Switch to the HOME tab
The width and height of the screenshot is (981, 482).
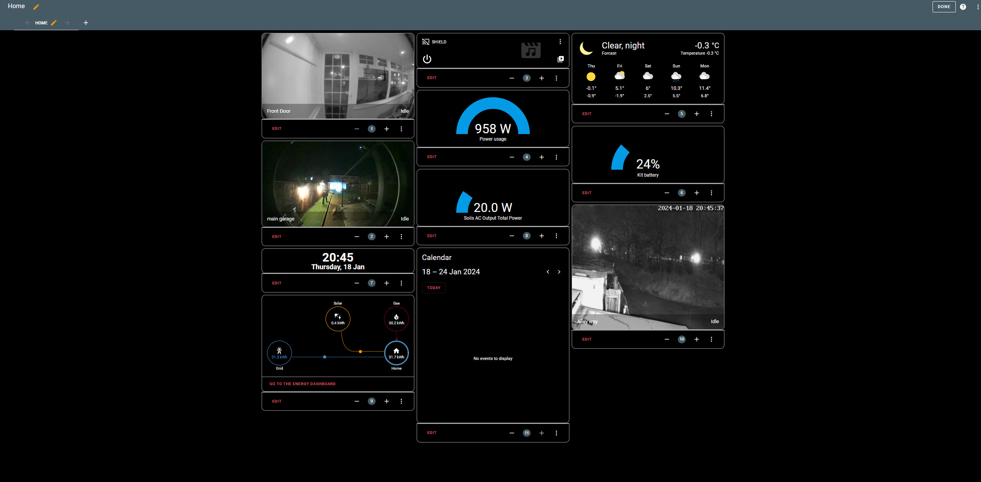pos(41,23)
